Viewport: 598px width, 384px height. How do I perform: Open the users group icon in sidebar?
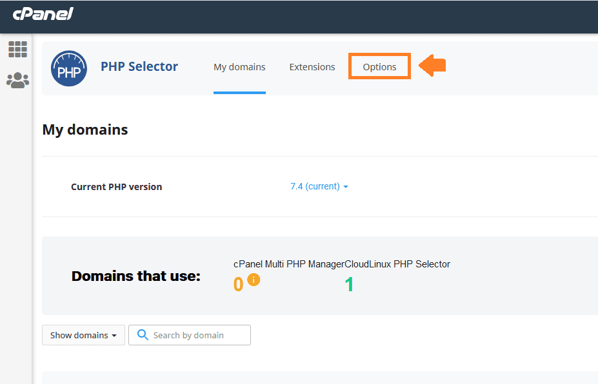17,81
